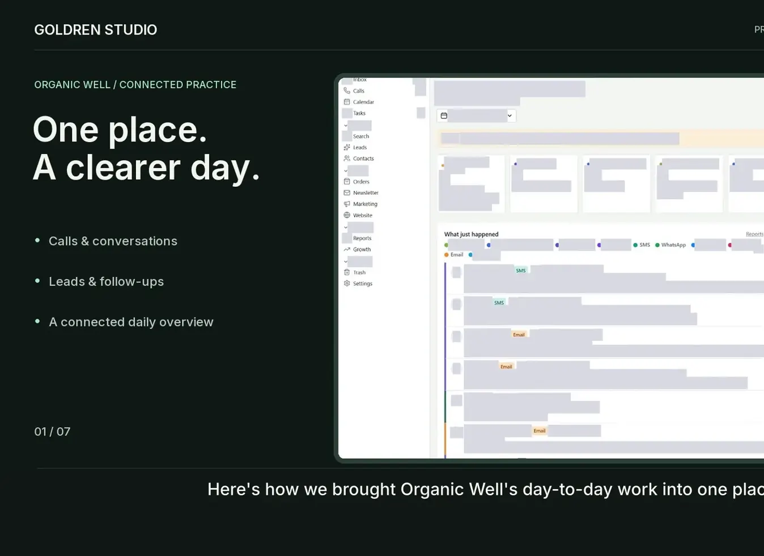Click the Trash bin icon

pyautogui.click(x=347, y=272)
